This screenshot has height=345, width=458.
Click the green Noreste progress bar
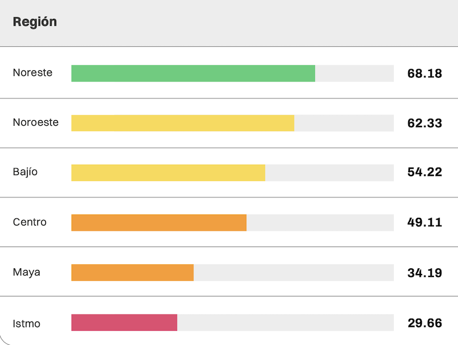pos(193,73)
